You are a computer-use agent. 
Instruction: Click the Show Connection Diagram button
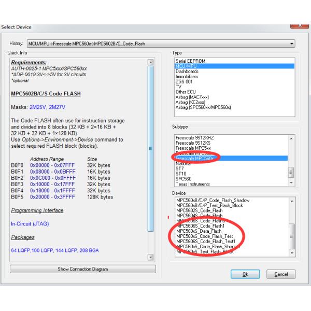click(83, 269)
